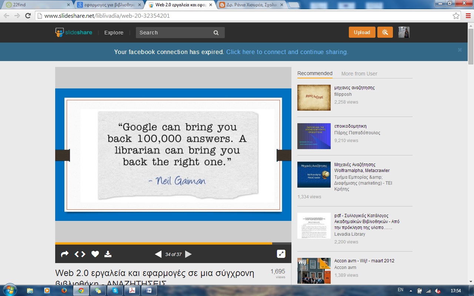Open the εποικοδομητικη title link
This screenshot has height=296, width=474.
350,126
